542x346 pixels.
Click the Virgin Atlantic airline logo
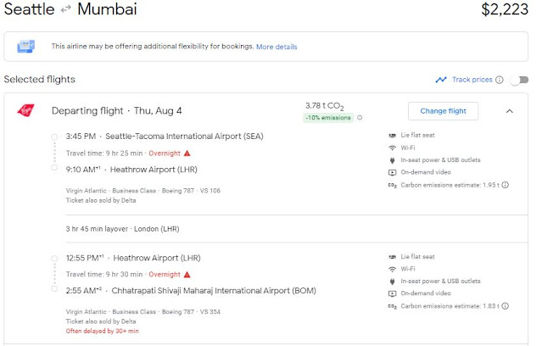(x=25, y=111)
